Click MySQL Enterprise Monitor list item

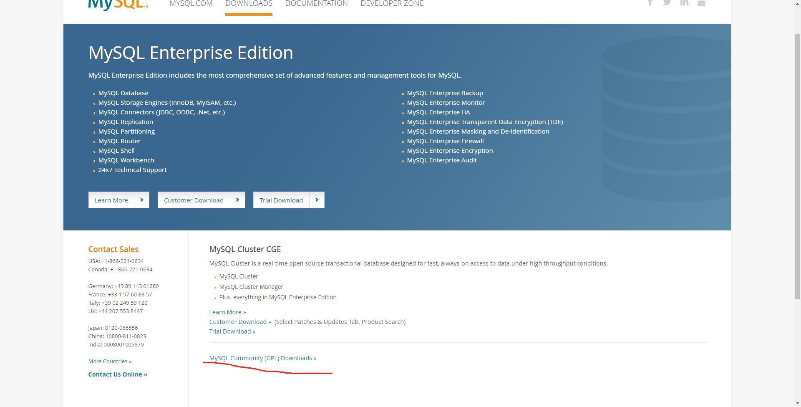point(446,103)
